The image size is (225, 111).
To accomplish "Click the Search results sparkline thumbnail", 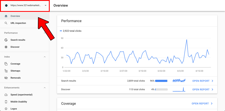I will point(179,80).
